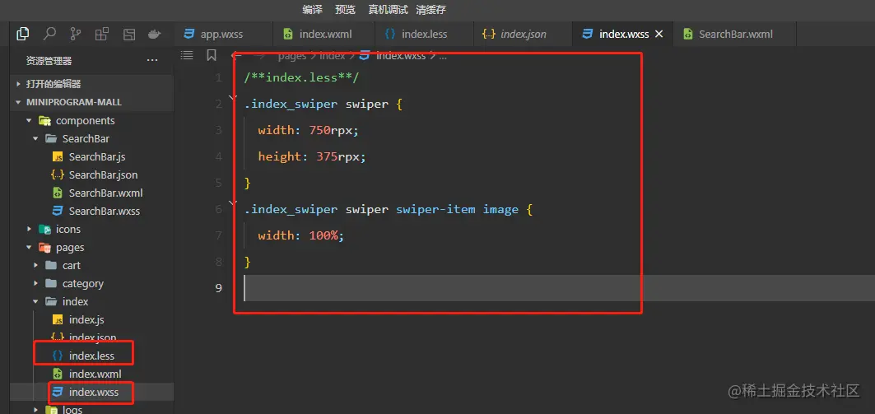Click the comment /**index.less**/ on line 1
Image resolution: width=875 pixels, height=414 pixels.
(x=301, y=77)
